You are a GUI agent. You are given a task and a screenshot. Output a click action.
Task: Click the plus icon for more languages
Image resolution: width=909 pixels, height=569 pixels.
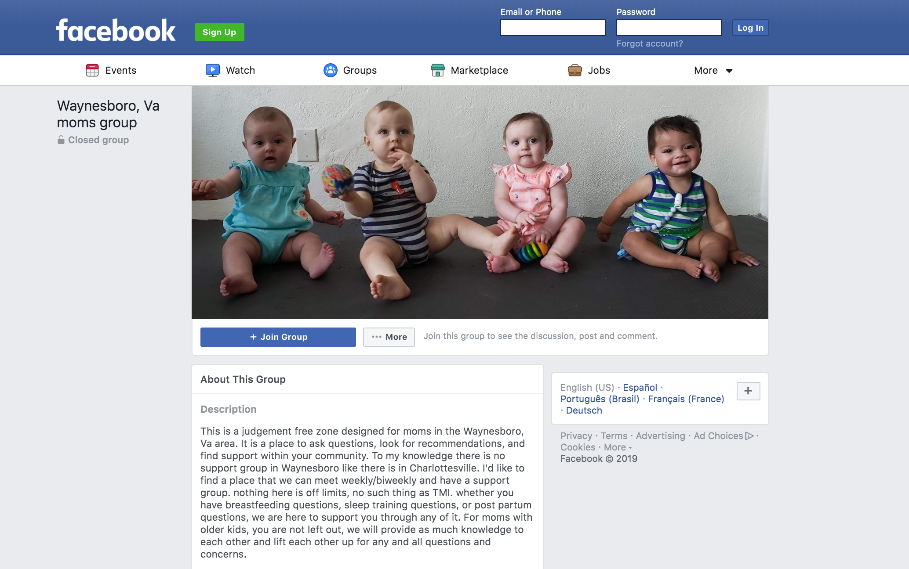coord(748,391)
